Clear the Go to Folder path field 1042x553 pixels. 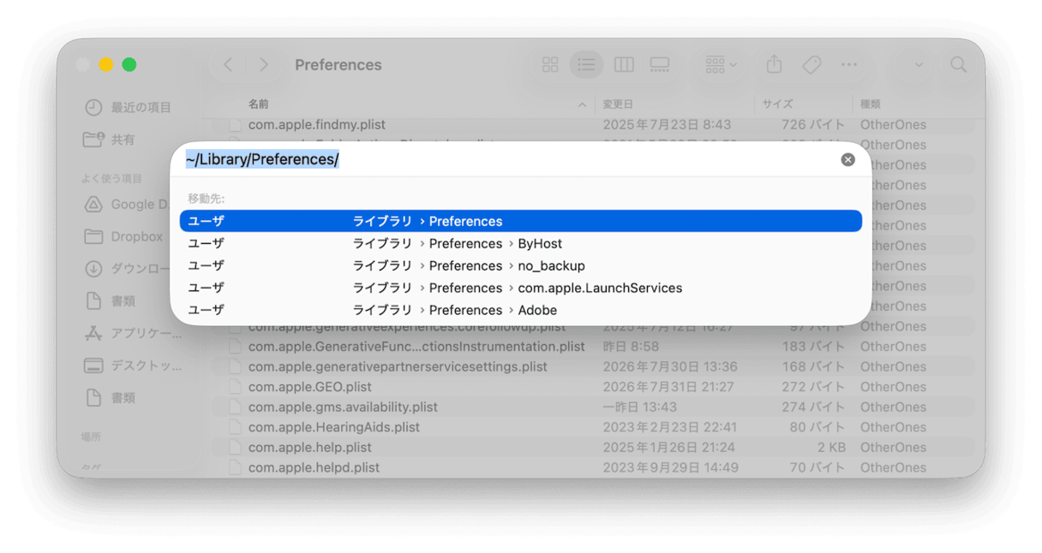[847, 159]
